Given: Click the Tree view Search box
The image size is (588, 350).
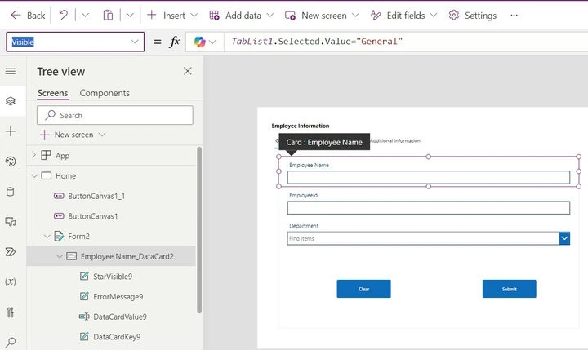Looking at the screenshot, I should (115, 115).
